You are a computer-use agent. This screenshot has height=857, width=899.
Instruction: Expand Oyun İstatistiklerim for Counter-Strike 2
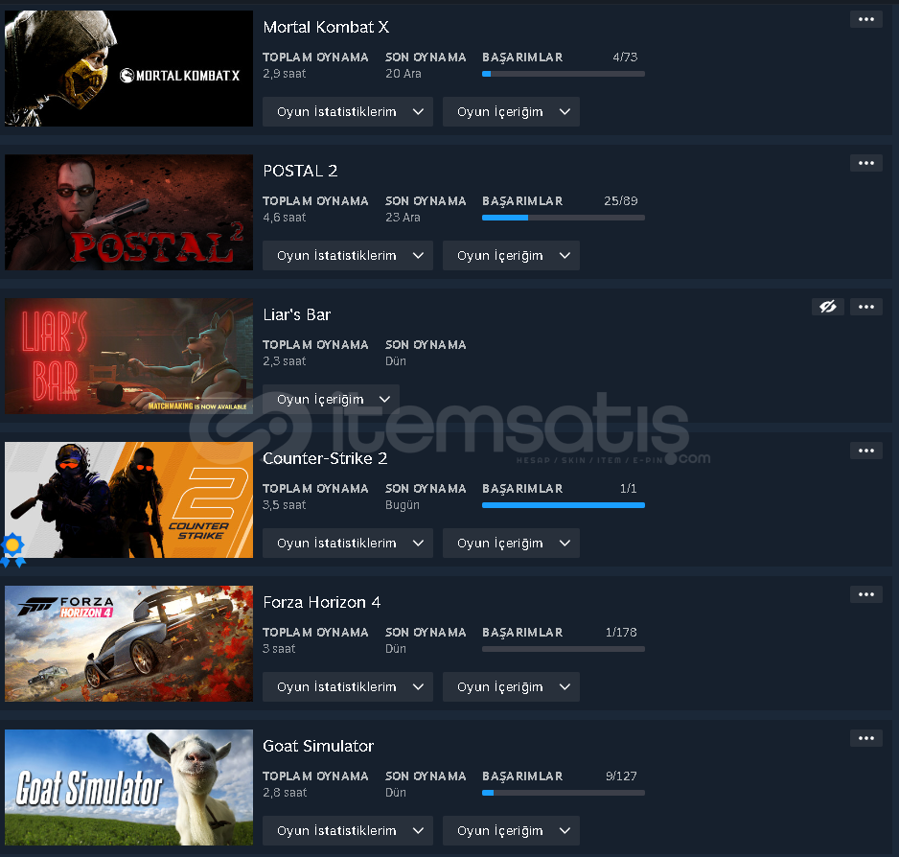coord(348,544)
